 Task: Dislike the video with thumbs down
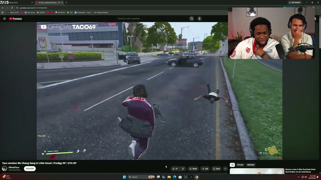tap(183, 169)
